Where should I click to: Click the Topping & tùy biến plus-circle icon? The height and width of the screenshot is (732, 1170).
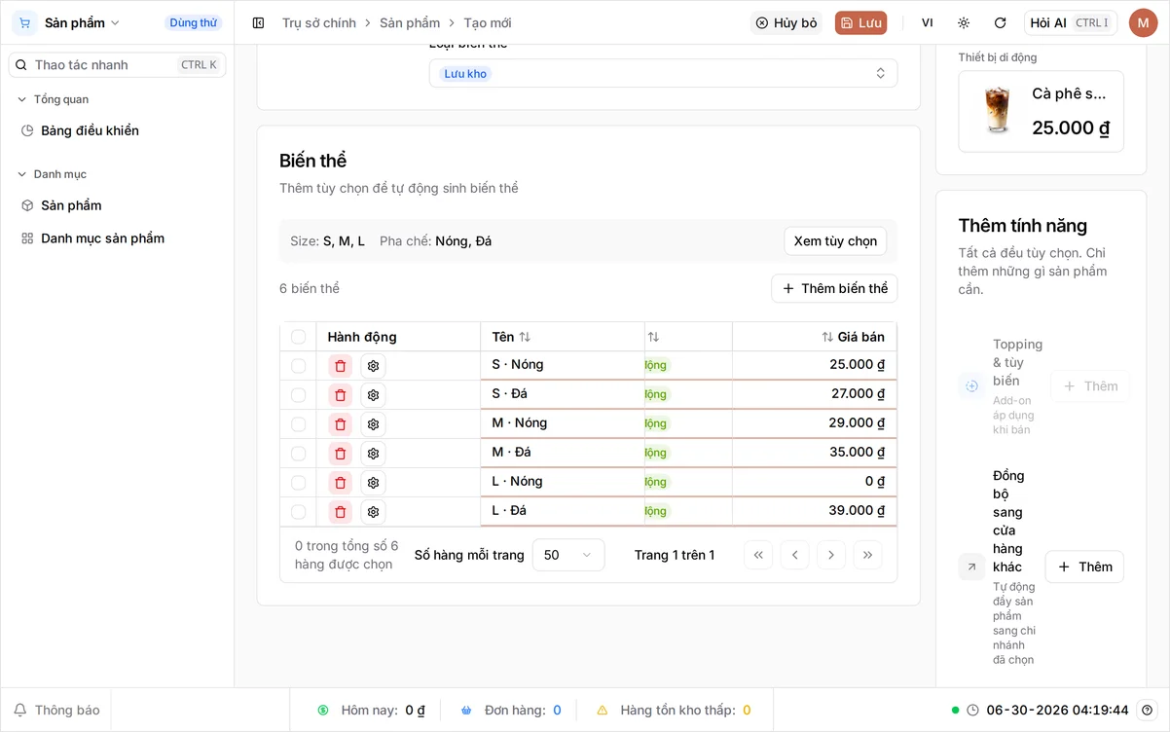coord(971,386)
